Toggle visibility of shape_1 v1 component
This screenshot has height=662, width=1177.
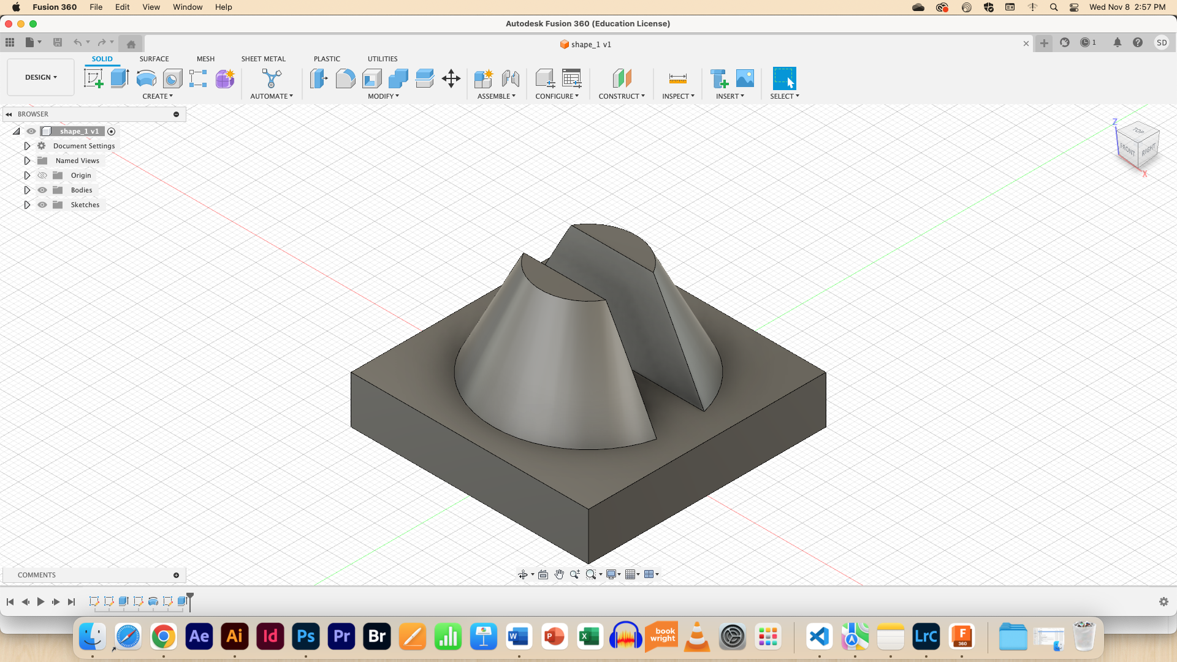[x=31, y=131]
